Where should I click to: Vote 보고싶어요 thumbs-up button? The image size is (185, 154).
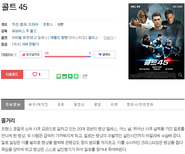(x=31, y=55)
